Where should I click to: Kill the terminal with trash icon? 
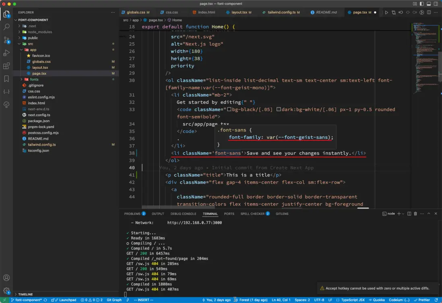[415, 214]
